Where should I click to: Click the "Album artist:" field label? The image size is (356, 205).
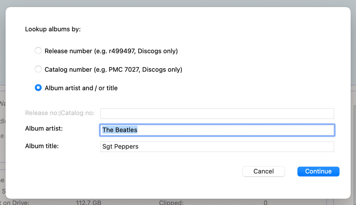(x=44, y=128)
